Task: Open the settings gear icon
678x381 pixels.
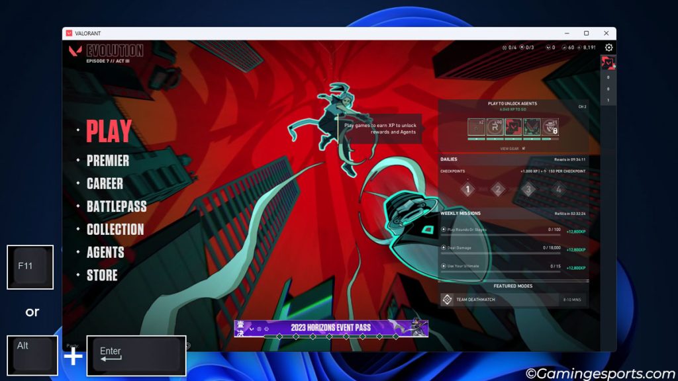Action: pyautogui.click(x=608, y=48)
